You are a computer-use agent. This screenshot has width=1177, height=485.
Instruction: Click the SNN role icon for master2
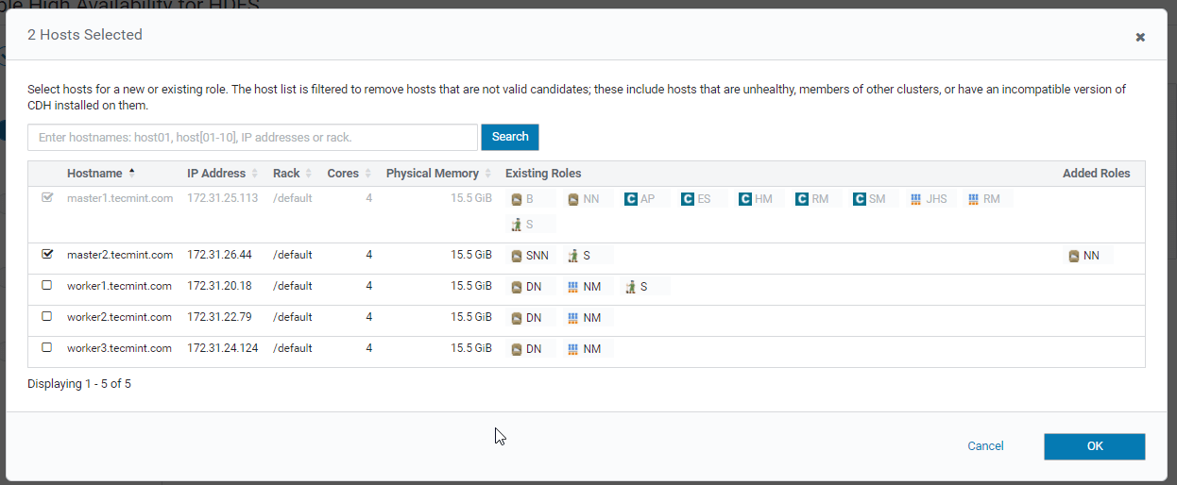(x=517, y=256)
